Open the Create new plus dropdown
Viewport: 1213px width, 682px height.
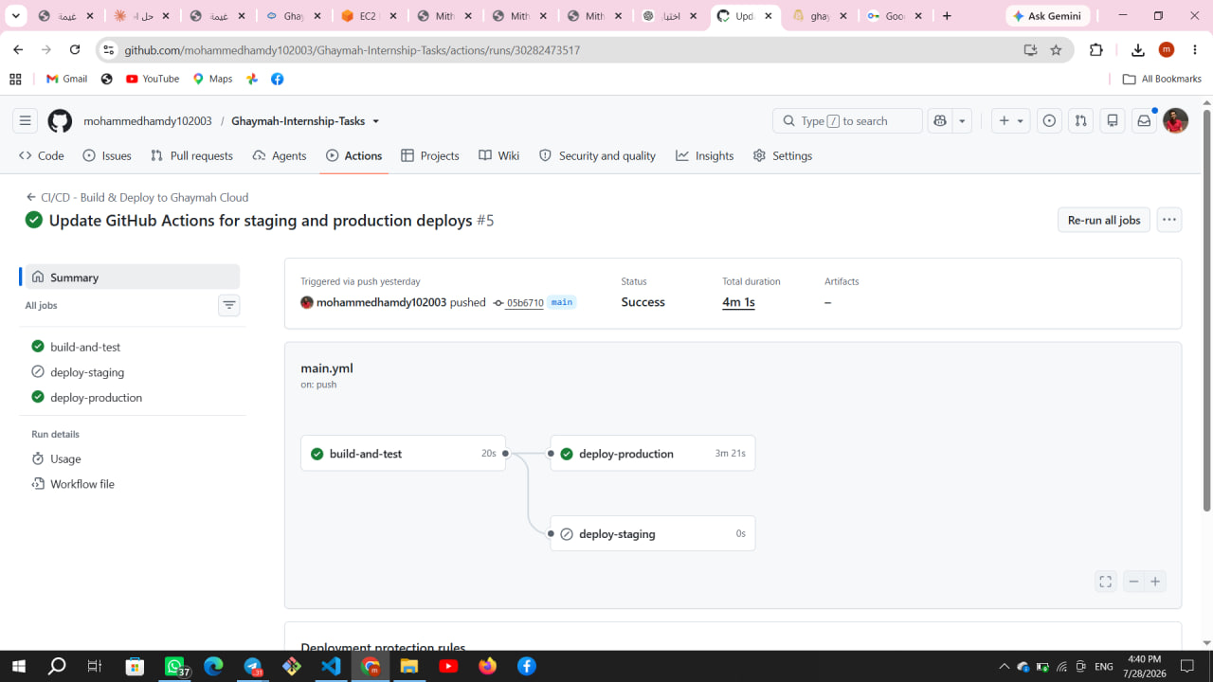point(1010,120)
